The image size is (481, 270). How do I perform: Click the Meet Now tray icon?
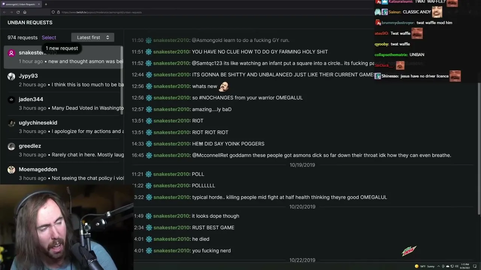tap(443, 266)
